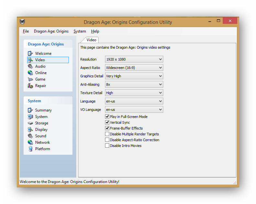Screen dimensions: 256x204
Task: Click the Storage drive icon
Action: coord(30,123)
